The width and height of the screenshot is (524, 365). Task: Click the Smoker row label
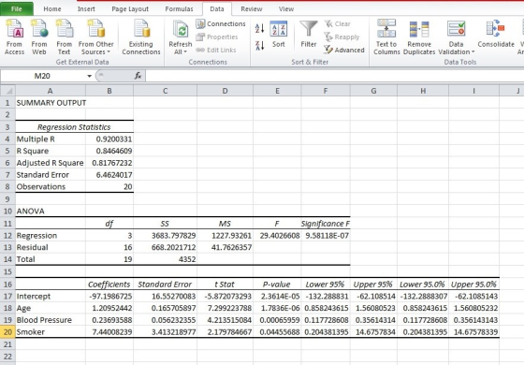[51, 332]
